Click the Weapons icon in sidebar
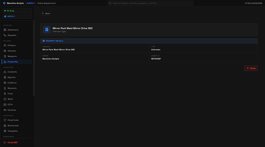The height and width of the screenshot is (147, 265). [5, 56]
